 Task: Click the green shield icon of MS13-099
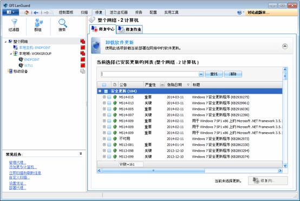coord(115,157)
